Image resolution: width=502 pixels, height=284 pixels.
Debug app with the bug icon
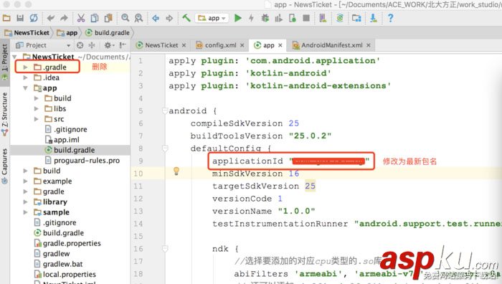pos(265,18)
